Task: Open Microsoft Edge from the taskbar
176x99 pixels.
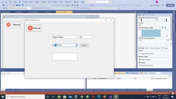Action: [x=99, y=97]
